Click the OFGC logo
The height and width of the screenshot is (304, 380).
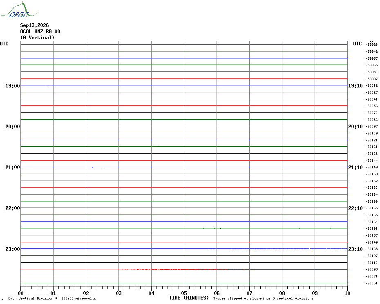click(x=19, y=10)
